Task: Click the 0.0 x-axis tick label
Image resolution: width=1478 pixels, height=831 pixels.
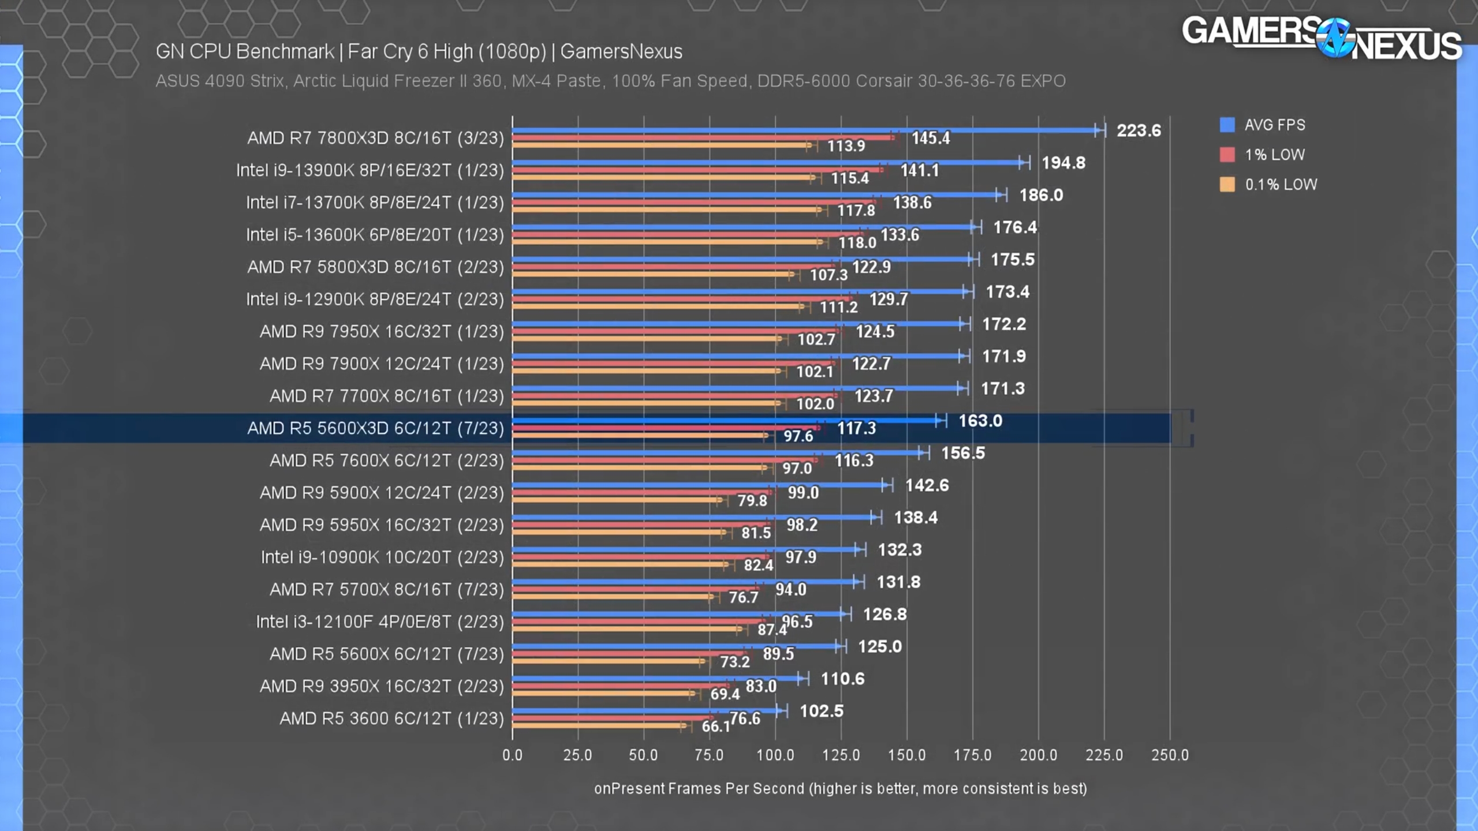Action: pyautogui.click(x=512, y=755)
